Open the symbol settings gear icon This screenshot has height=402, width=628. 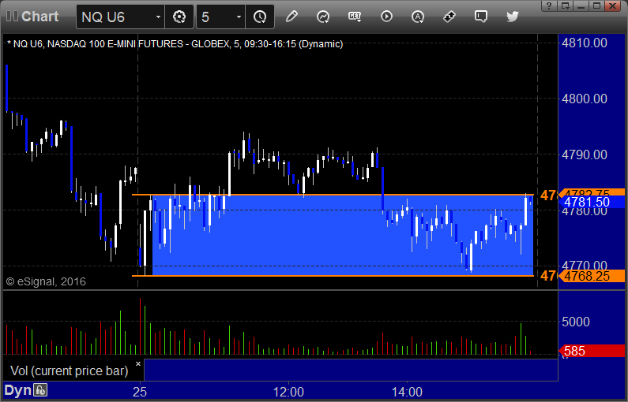[179, 17]
